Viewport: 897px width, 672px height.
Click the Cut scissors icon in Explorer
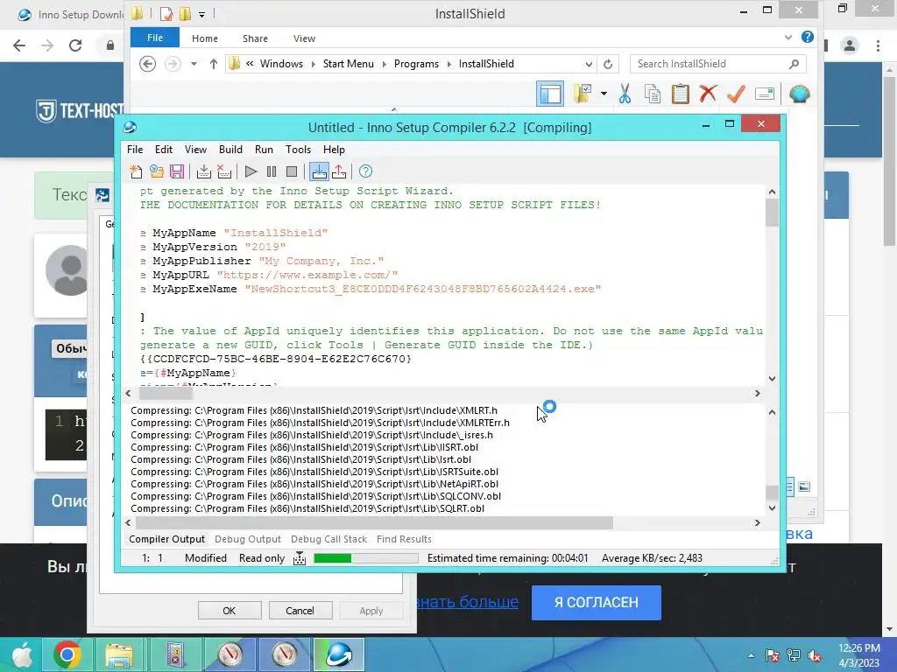(625, 94)
